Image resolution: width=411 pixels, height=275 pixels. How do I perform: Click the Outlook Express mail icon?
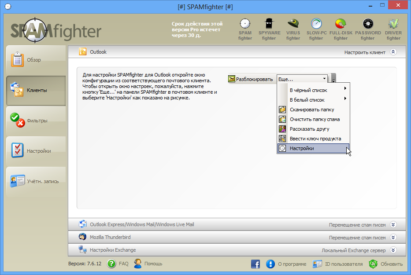[x=82, y=224]
